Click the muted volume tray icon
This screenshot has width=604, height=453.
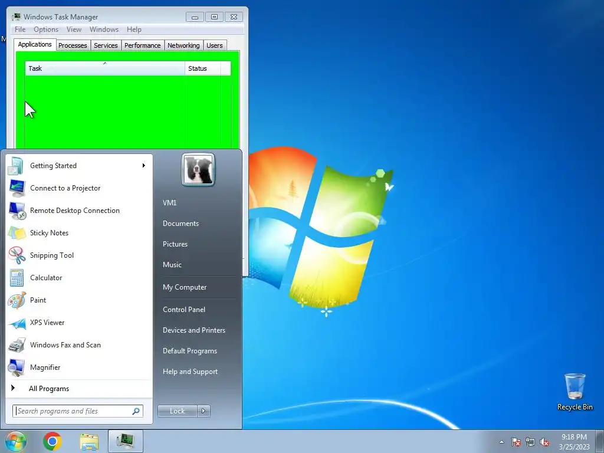(544, 442)
